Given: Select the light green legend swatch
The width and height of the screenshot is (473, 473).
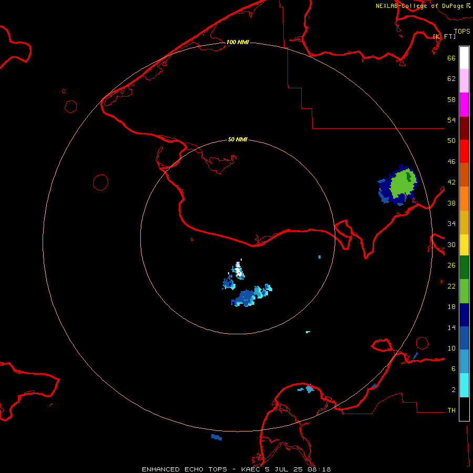Looking at the screenshot, I should tap(464, 291).
